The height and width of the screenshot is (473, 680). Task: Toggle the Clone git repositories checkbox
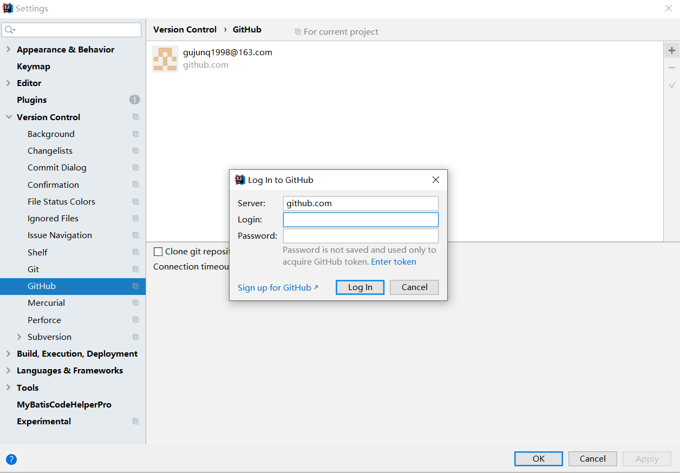click(158, 252)
